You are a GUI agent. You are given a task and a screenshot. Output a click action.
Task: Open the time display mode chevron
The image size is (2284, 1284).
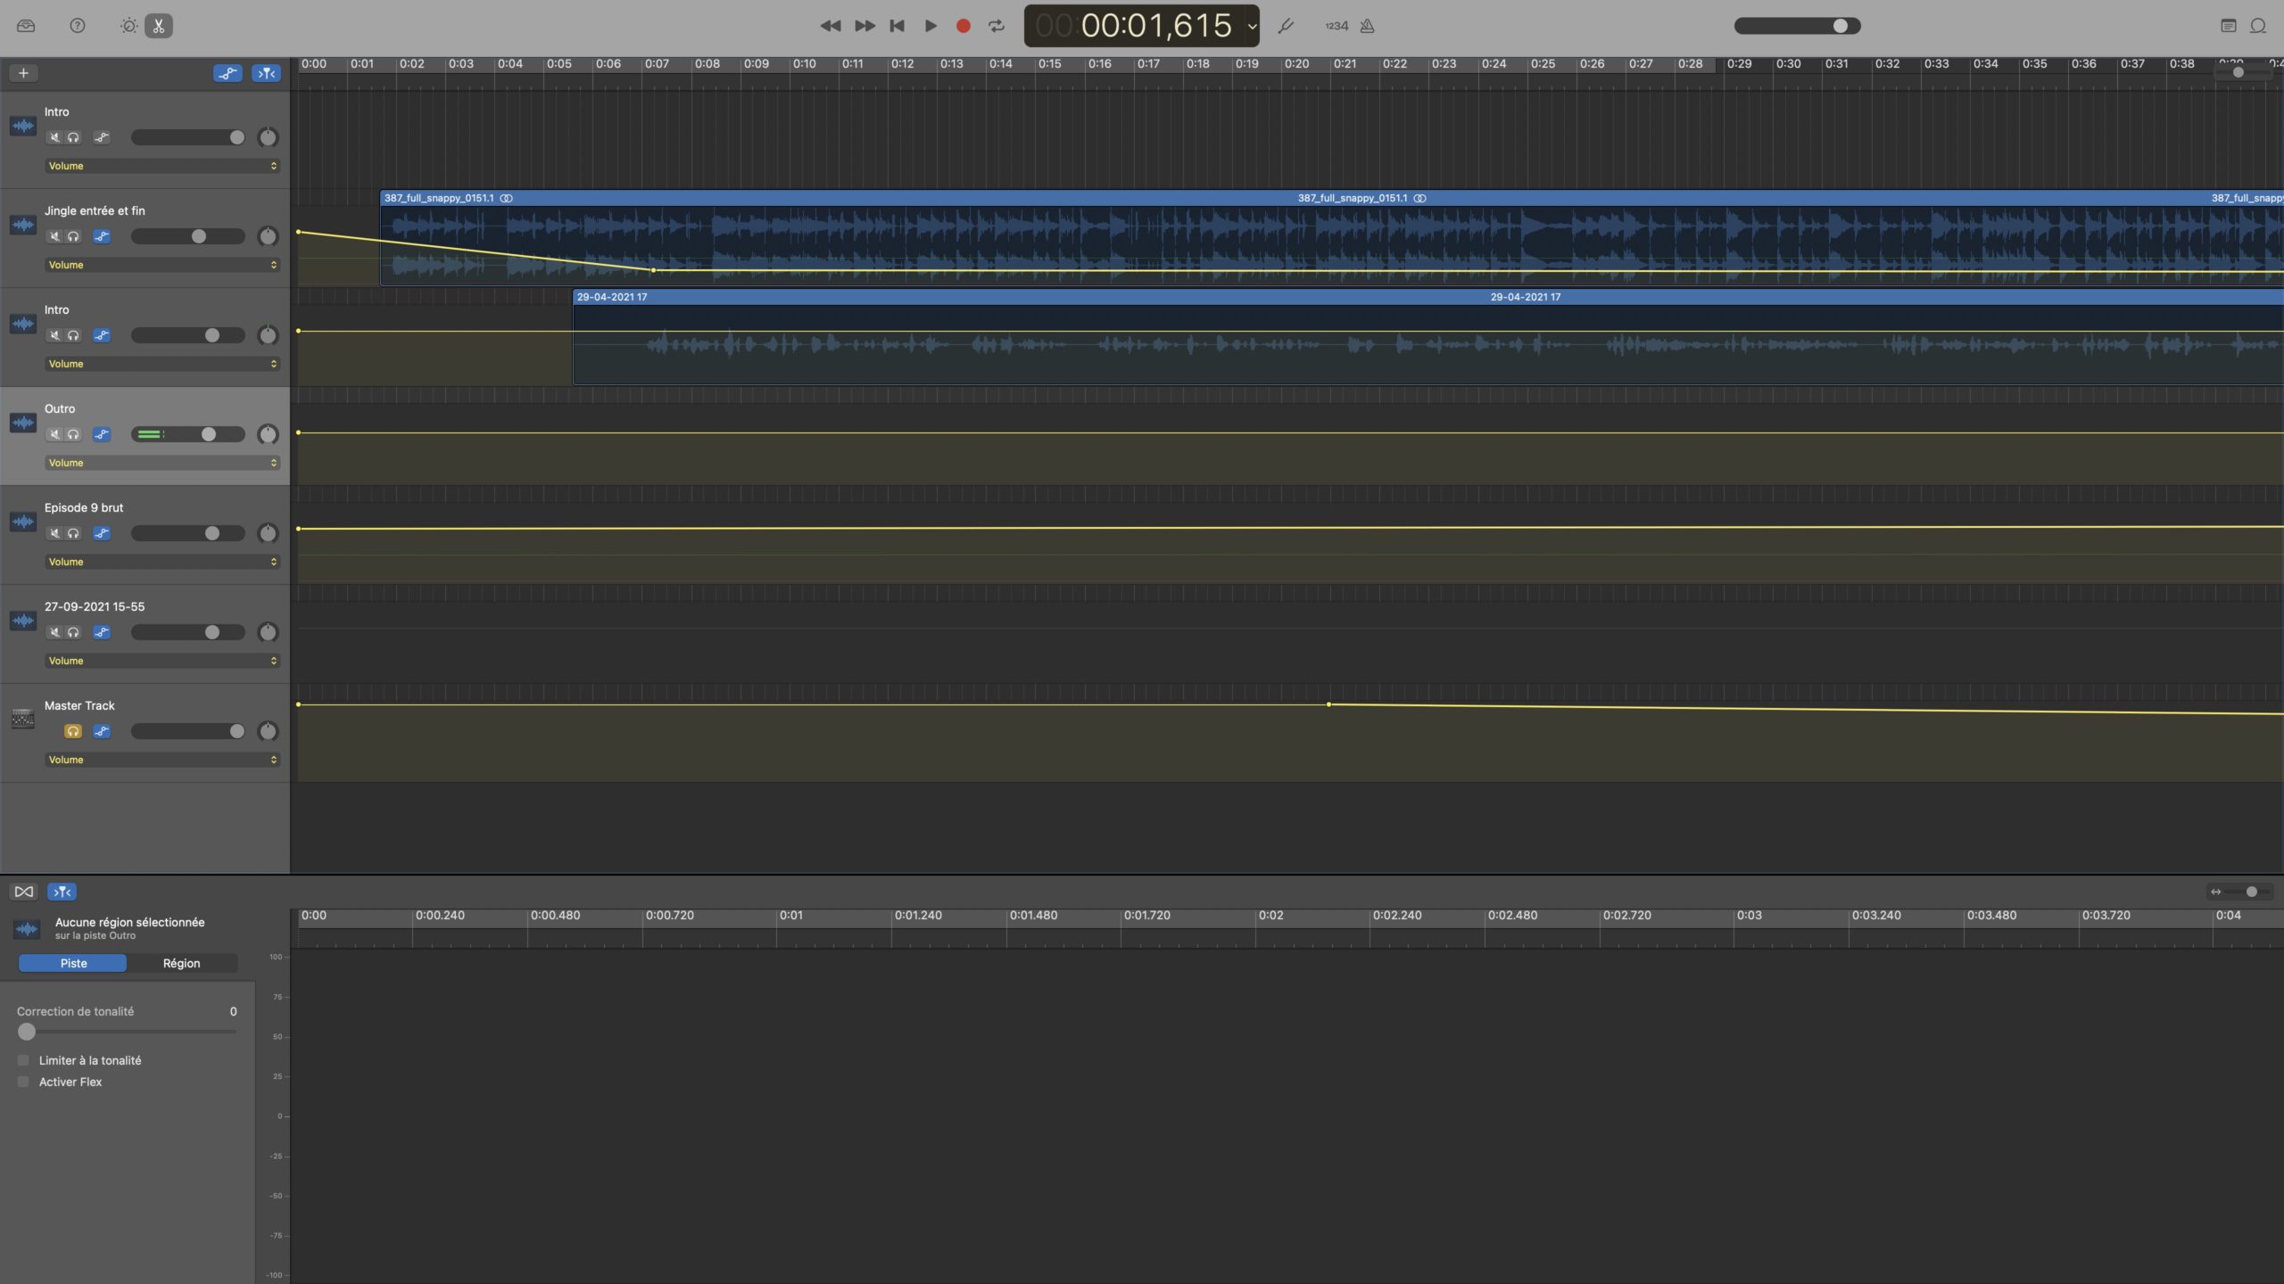(x=1252, y=26)
